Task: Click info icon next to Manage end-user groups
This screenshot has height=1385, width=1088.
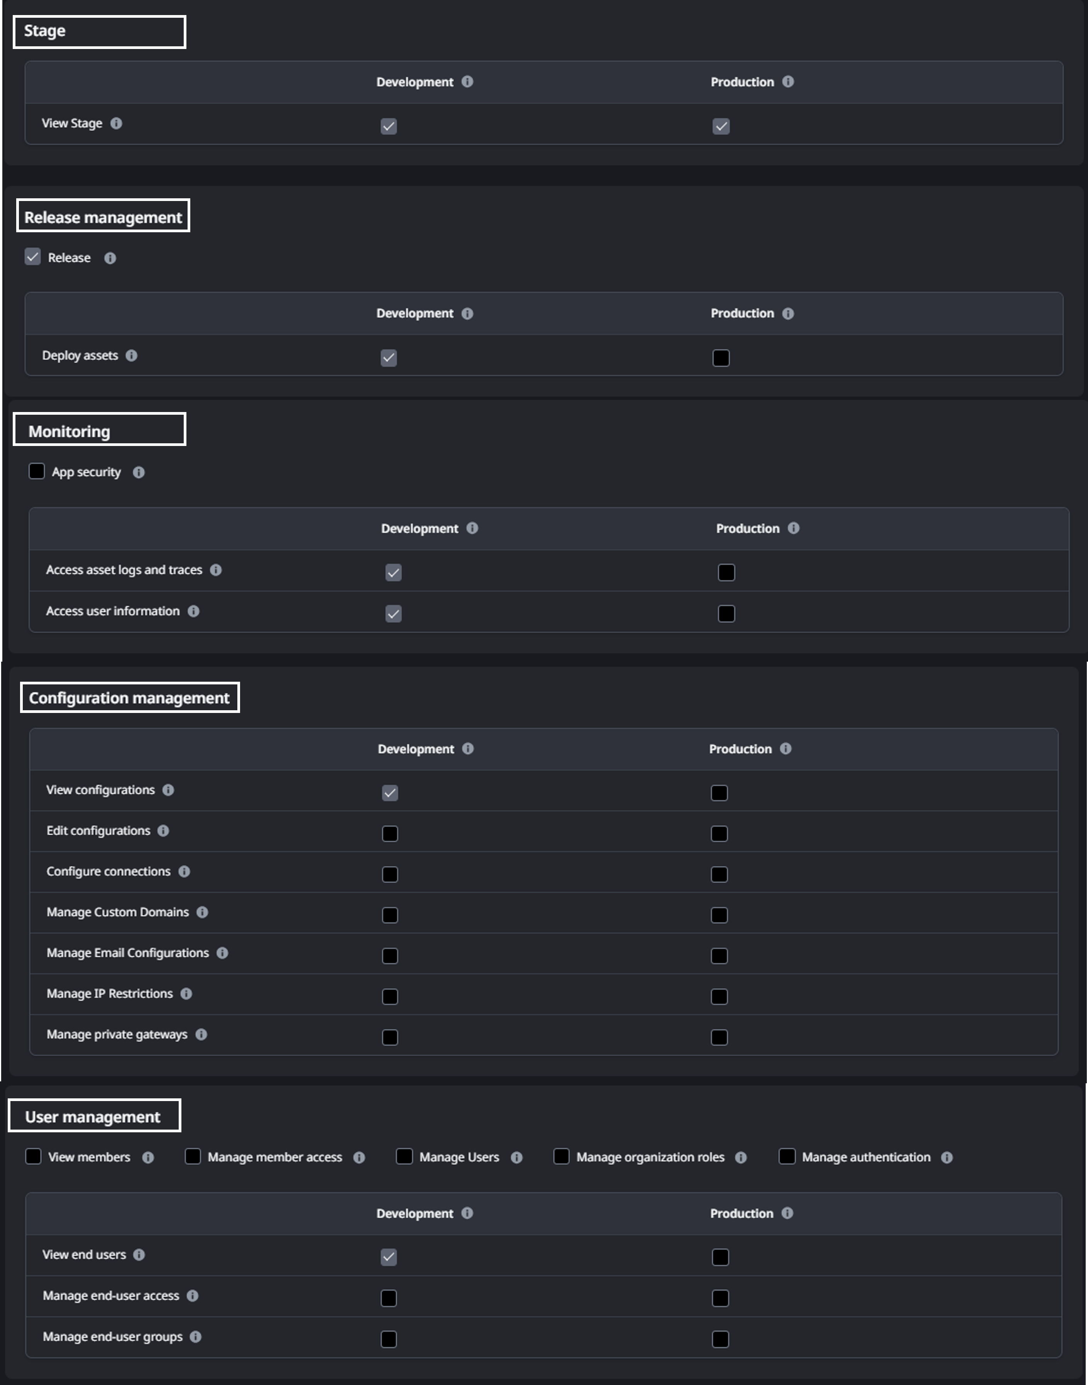Action: [196, 1337]
